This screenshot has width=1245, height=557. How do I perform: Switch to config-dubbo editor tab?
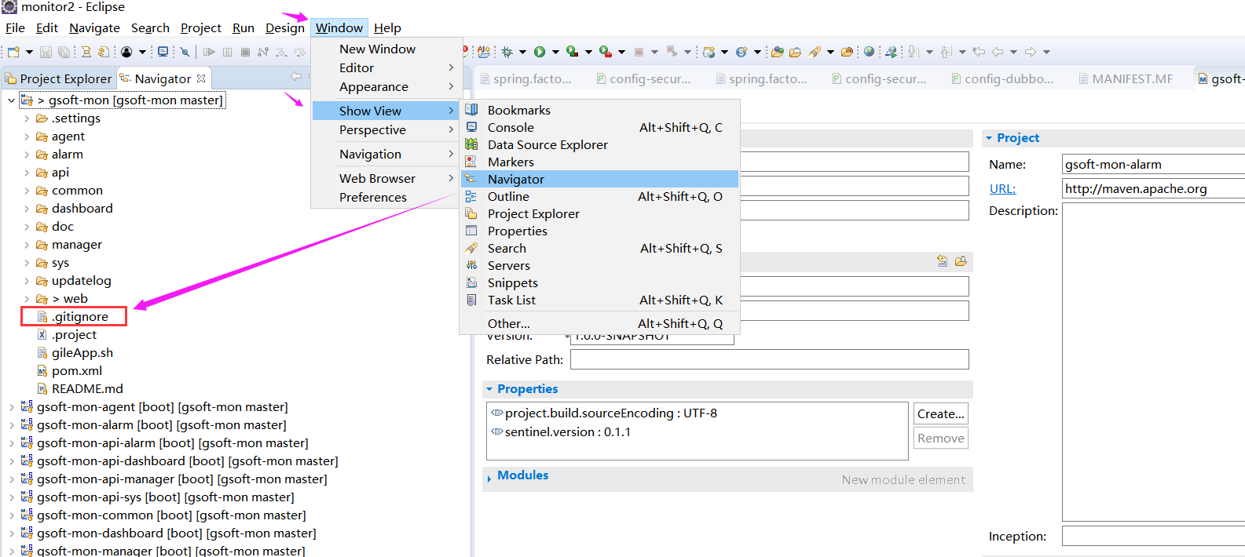[1003, 78]
